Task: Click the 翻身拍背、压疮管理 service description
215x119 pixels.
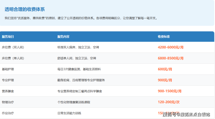Action: pyautogui.click(x=81, y=80)
